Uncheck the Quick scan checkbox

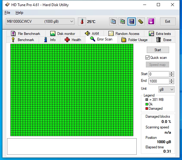tap(147, 58)
